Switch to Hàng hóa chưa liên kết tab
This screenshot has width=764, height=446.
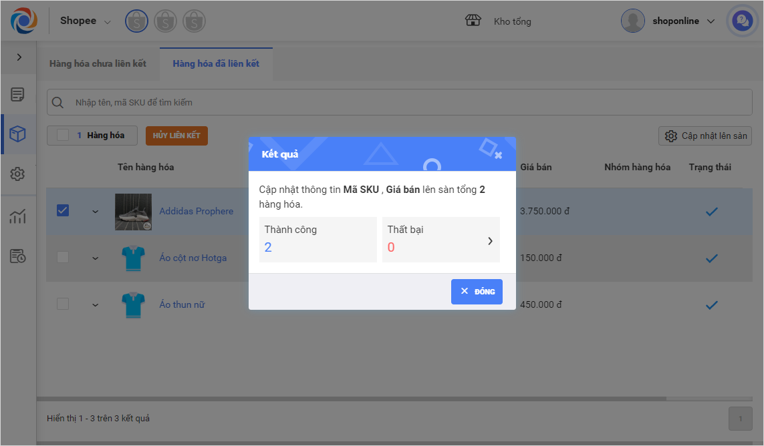click(98, 64)
